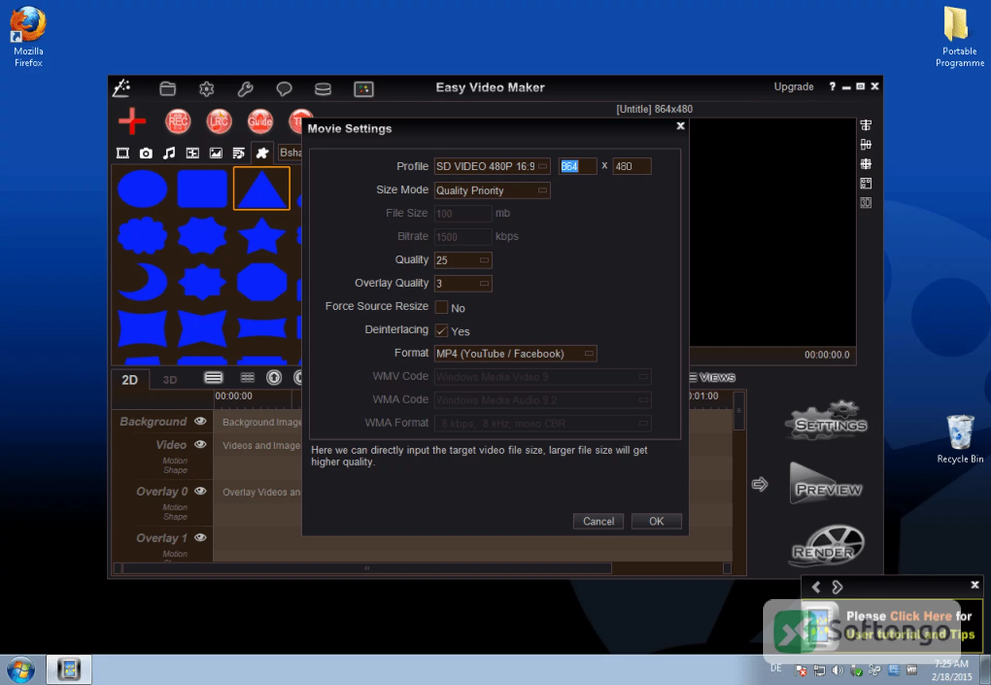Click the Settings gear button

826,421
